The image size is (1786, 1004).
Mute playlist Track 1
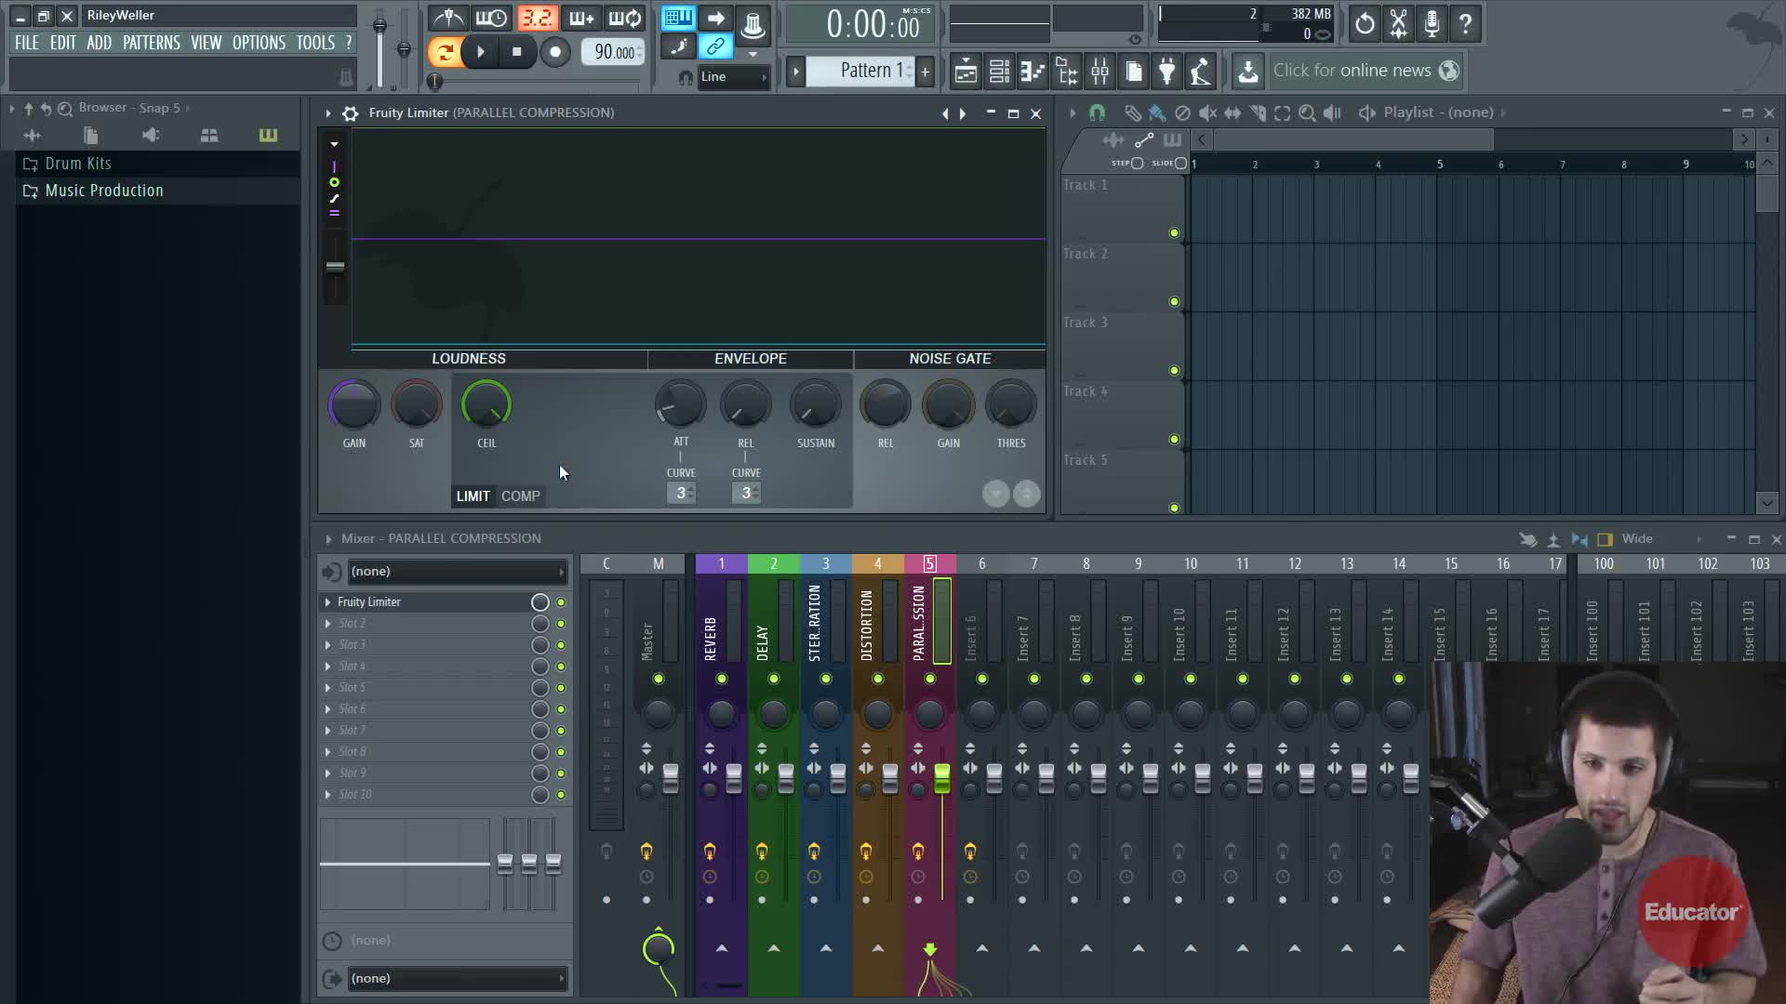point(1174,233)
